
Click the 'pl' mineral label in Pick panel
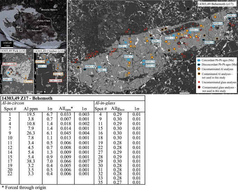click(5, 55)
